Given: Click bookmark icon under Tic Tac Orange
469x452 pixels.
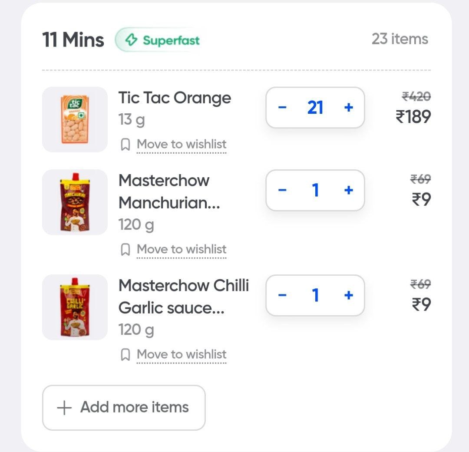Looking at the screenshot, I should pos(125,145).
